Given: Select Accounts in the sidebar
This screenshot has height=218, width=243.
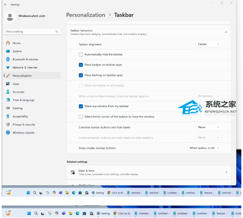Looking at the screenshot, I should coord(32,92).
